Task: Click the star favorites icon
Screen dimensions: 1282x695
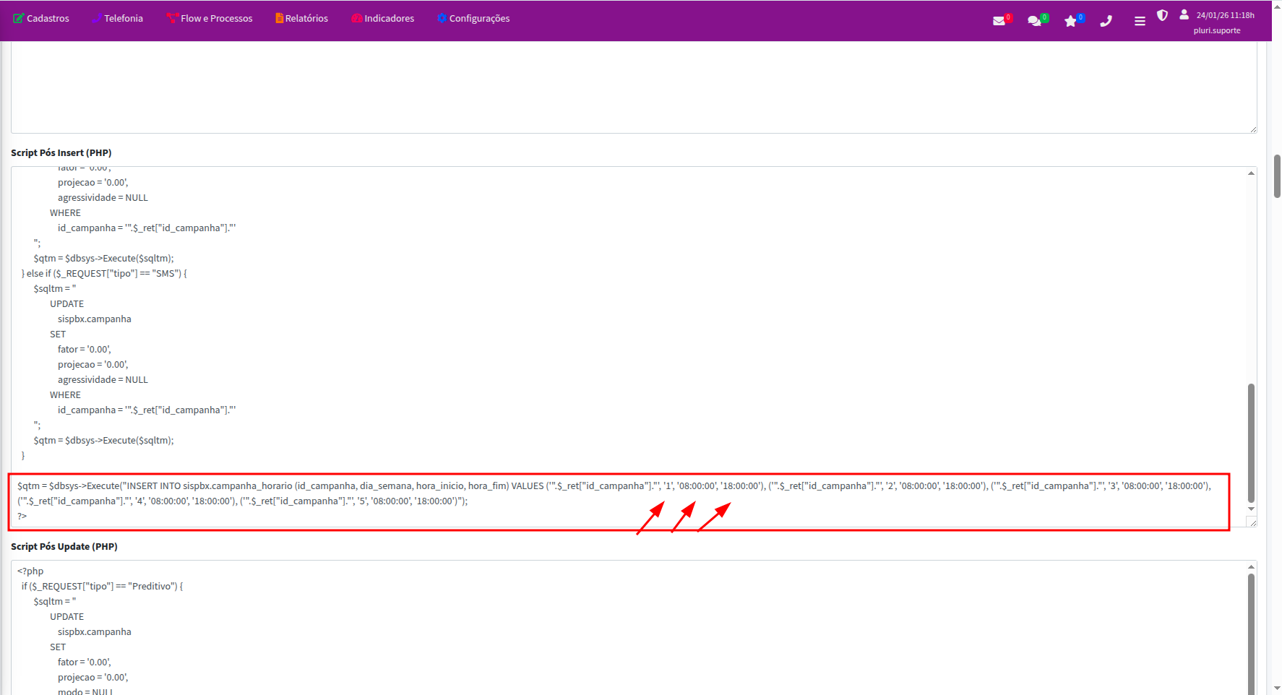Action: click(1070, 21)
